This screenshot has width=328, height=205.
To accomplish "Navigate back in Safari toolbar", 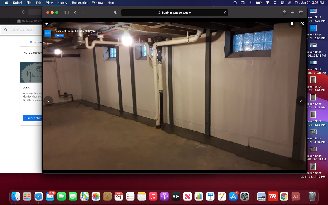I will click(75, 13).
